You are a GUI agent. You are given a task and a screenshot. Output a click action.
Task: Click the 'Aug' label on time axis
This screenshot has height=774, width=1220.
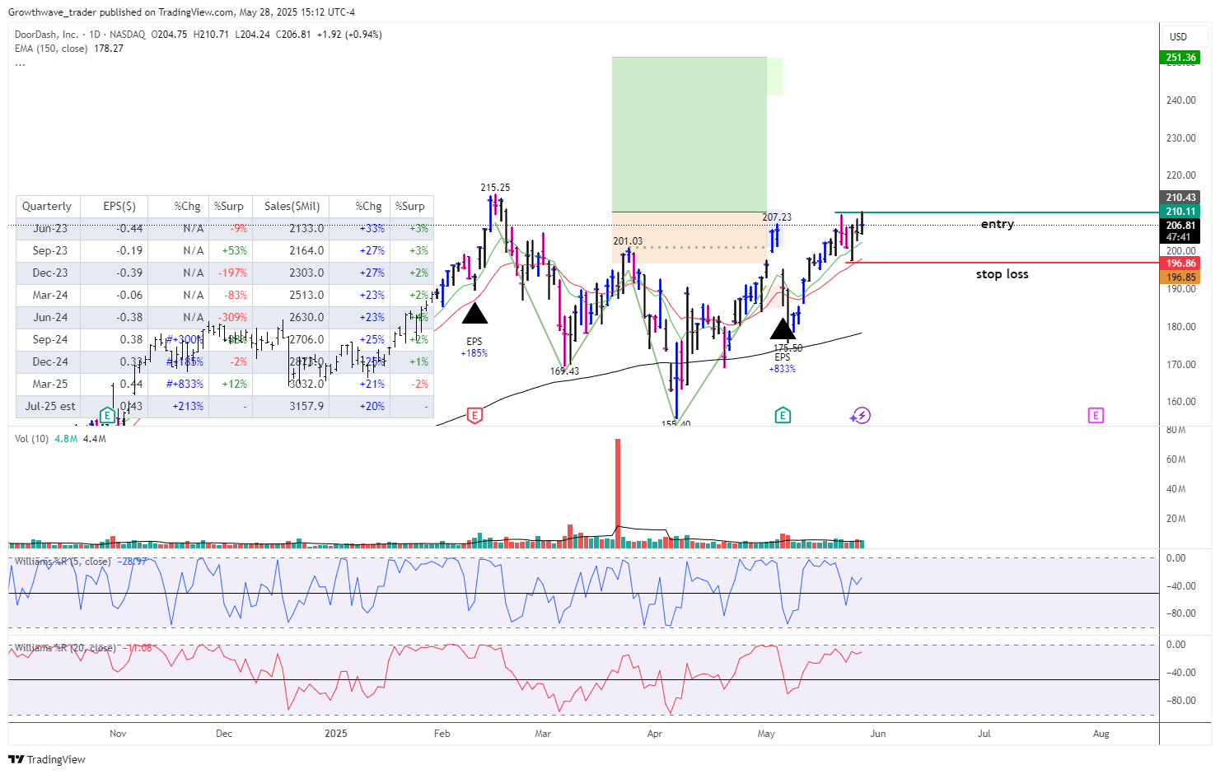click(x=1101, y=734)
